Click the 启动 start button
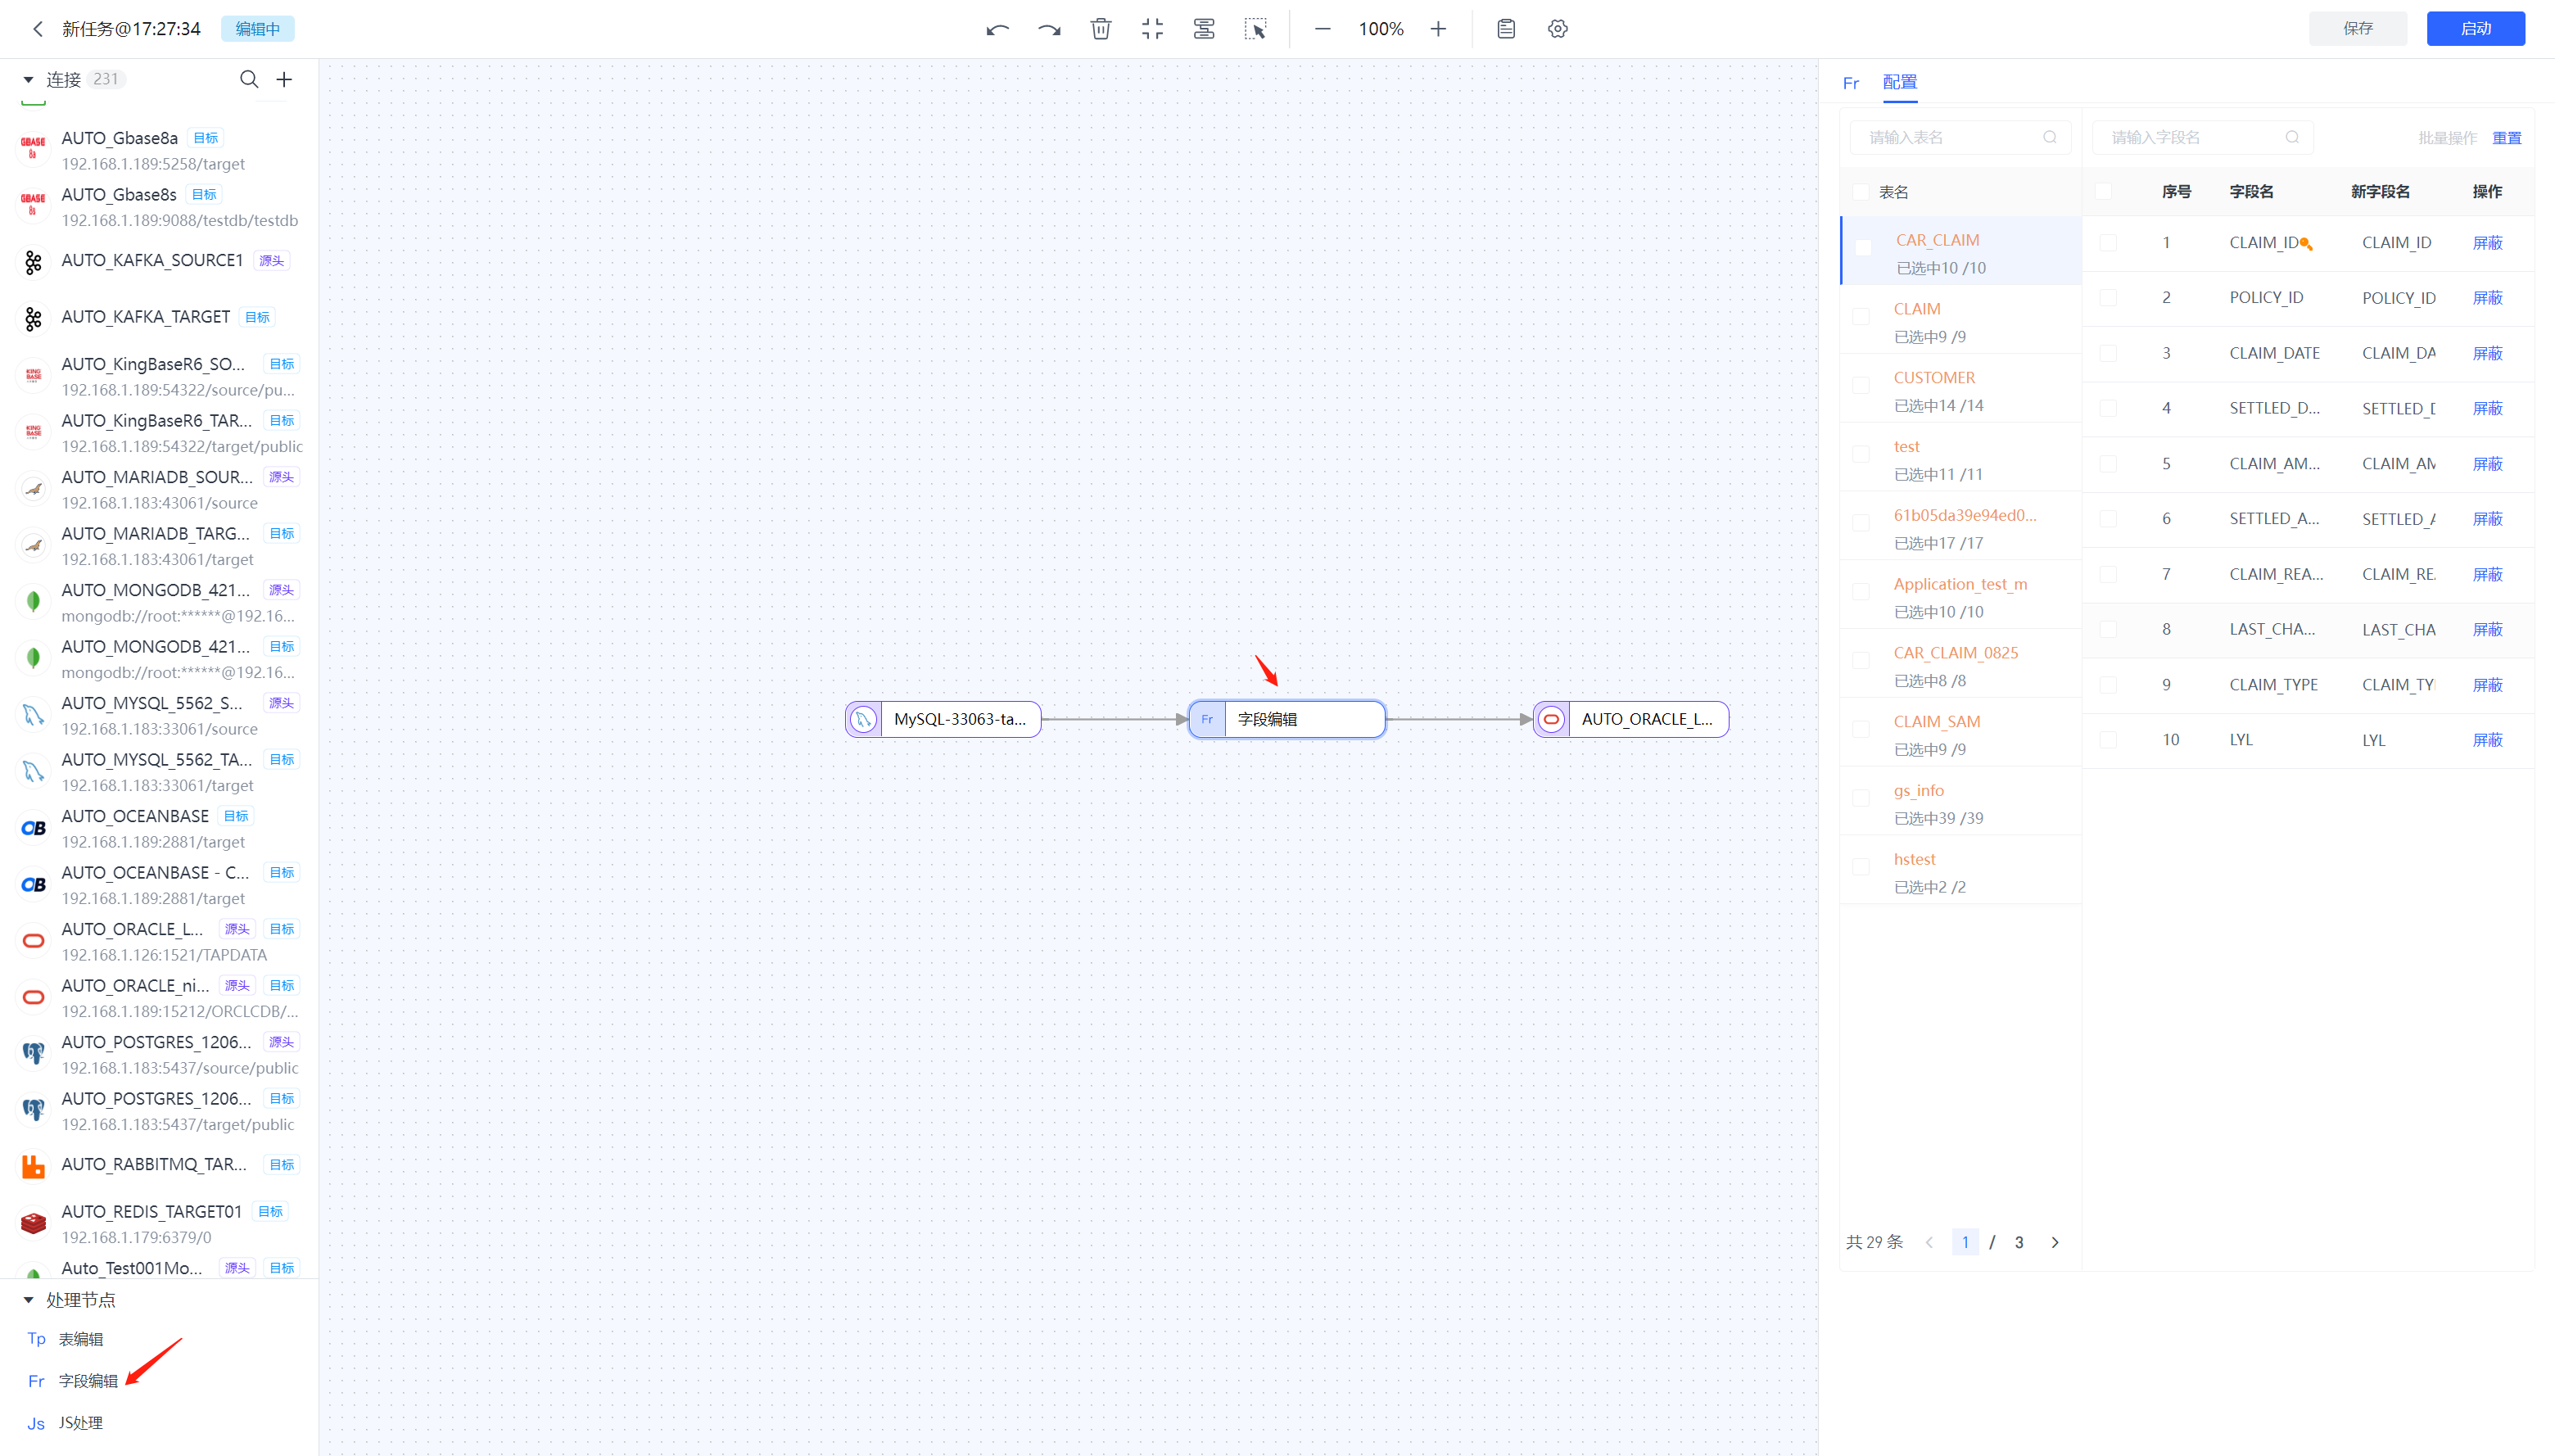The width and height of the screenshot is (2555, 1456). click(2475, 29)
